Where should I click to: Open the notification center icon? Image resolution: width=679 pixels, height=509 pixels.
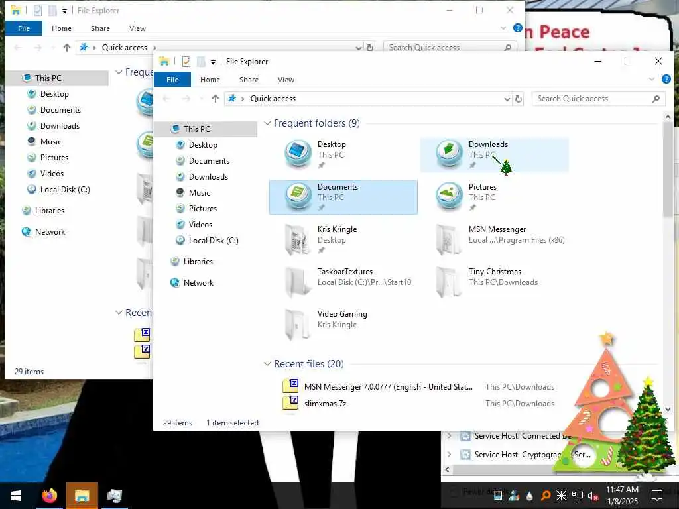[x=657, y=496]
